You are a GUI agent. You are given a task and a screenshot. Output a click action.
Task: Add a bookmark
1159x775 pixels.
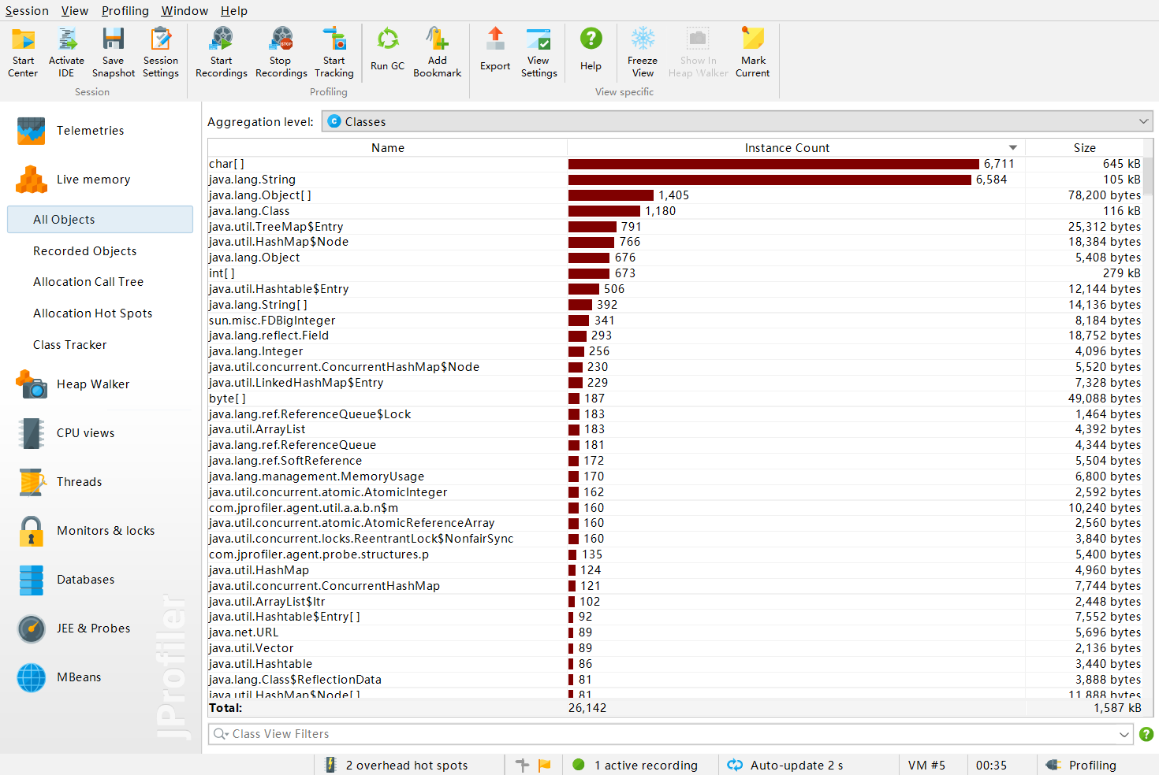coord(438,52)
